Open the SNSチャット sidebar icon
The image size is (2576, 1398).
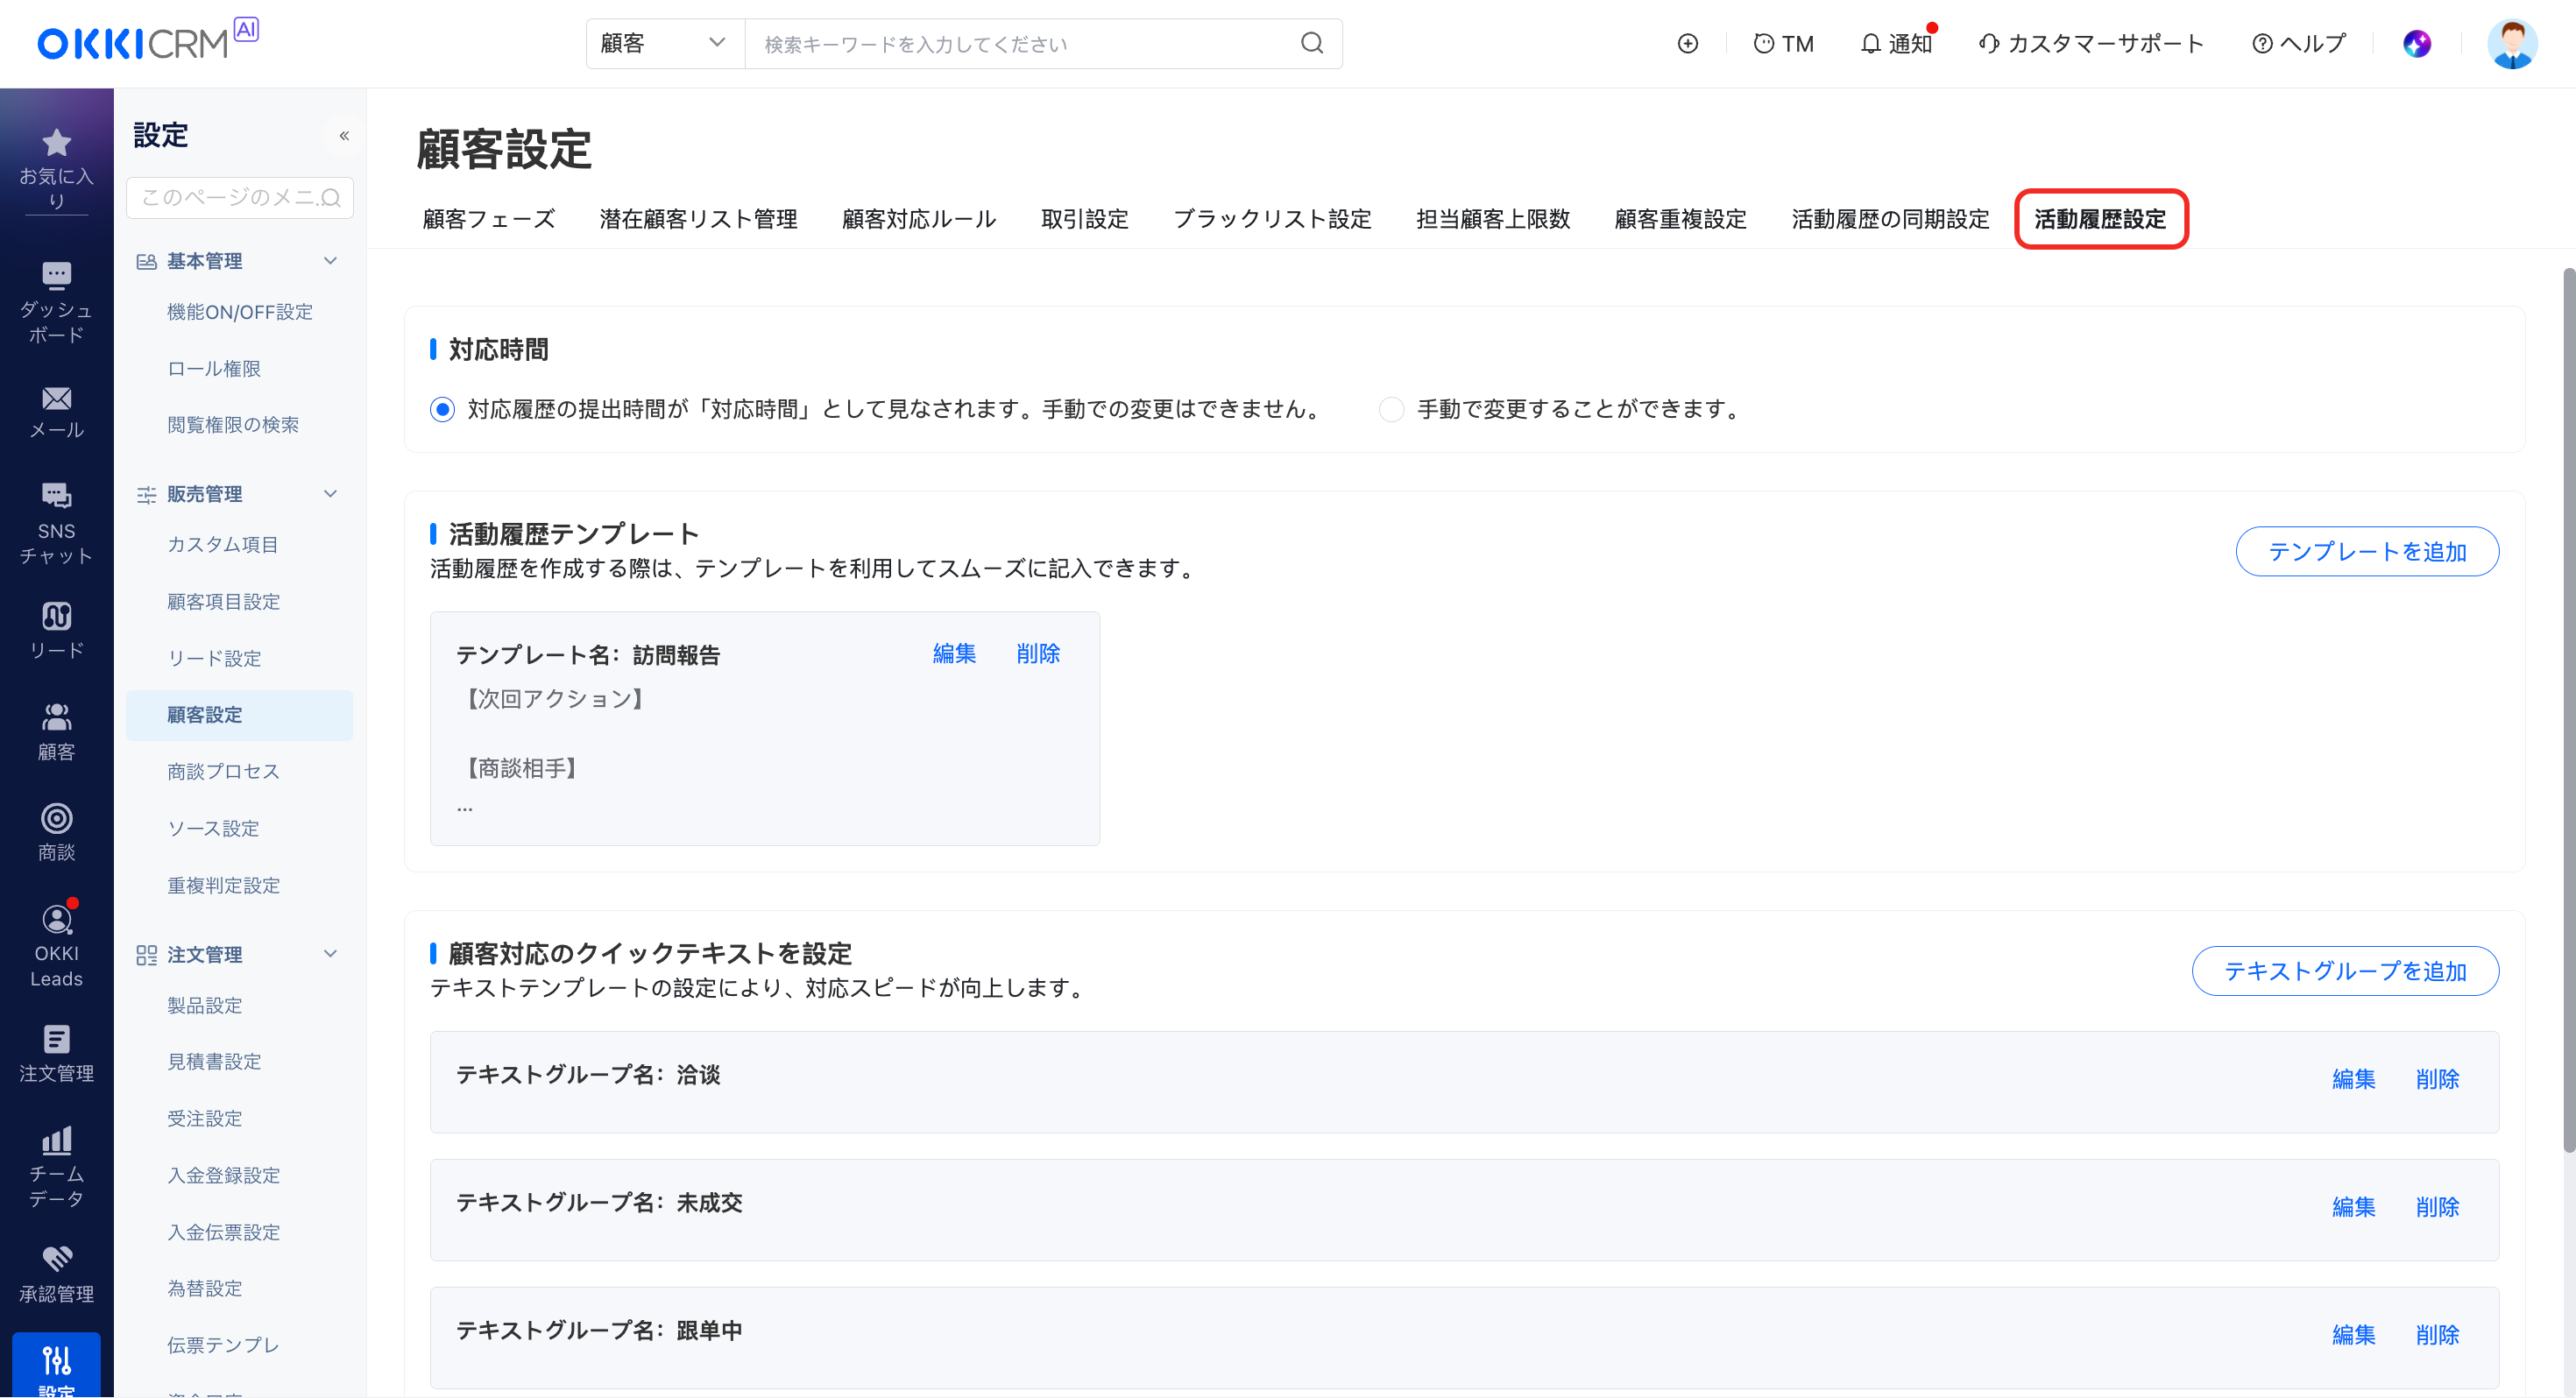click(x=57, y=495)
